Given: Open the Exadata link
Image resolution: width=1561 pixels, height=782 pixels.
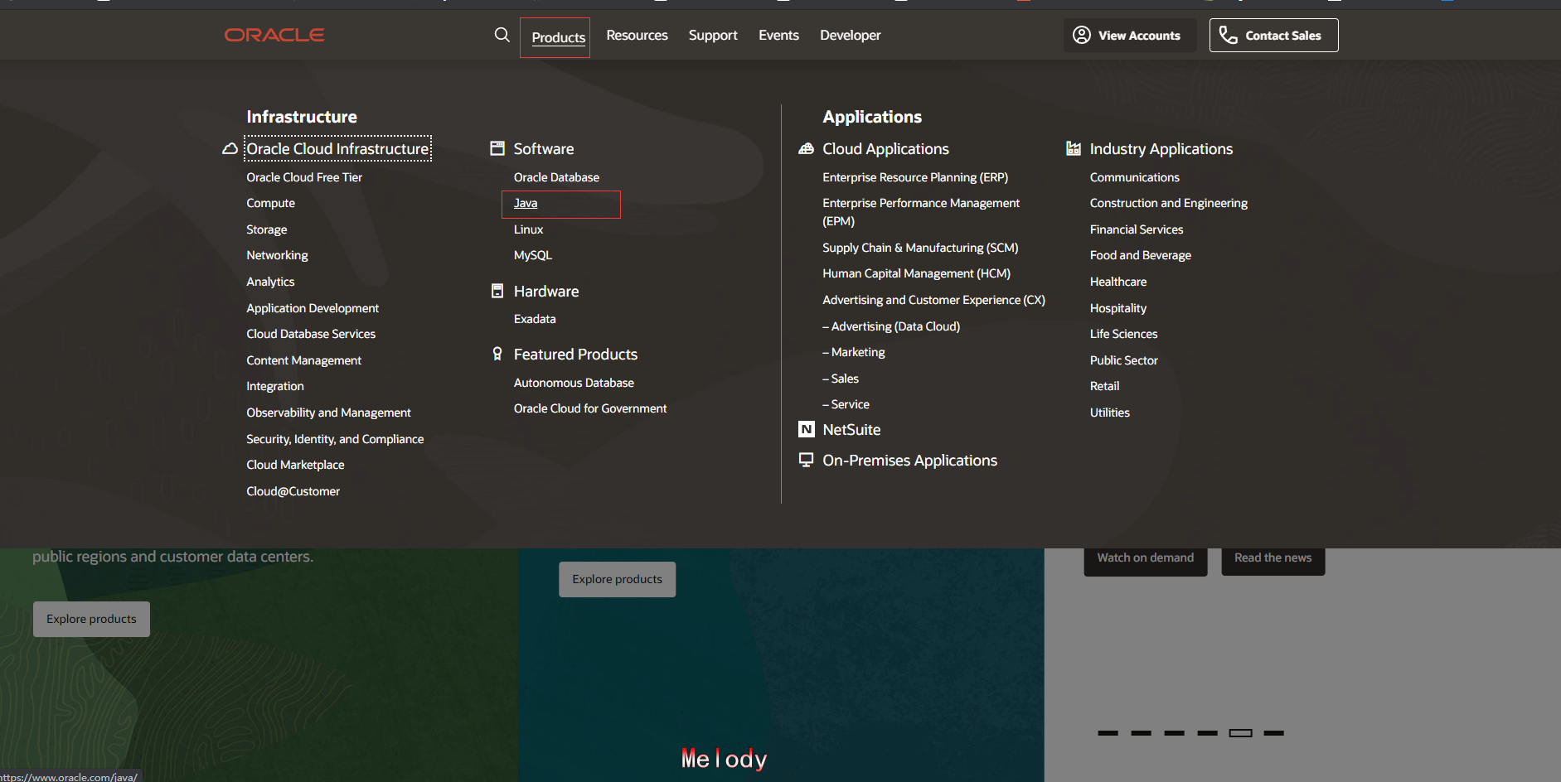Looking at the screenshot, I should [x=535, y=319].
